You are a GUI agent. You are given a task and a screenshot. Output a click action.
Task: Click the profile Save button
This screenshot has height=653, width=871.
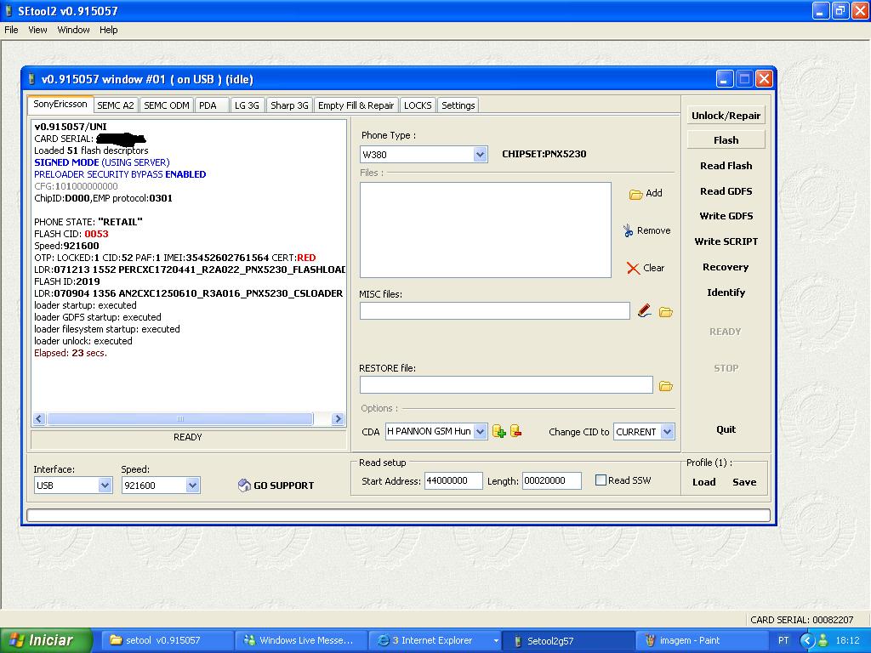(x=744, y=482)
